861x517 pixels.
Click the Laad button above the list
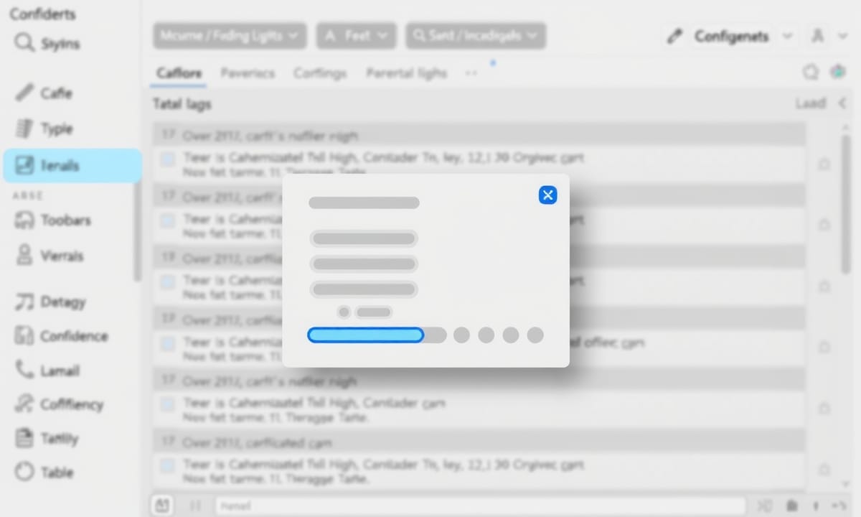[810, 104]
